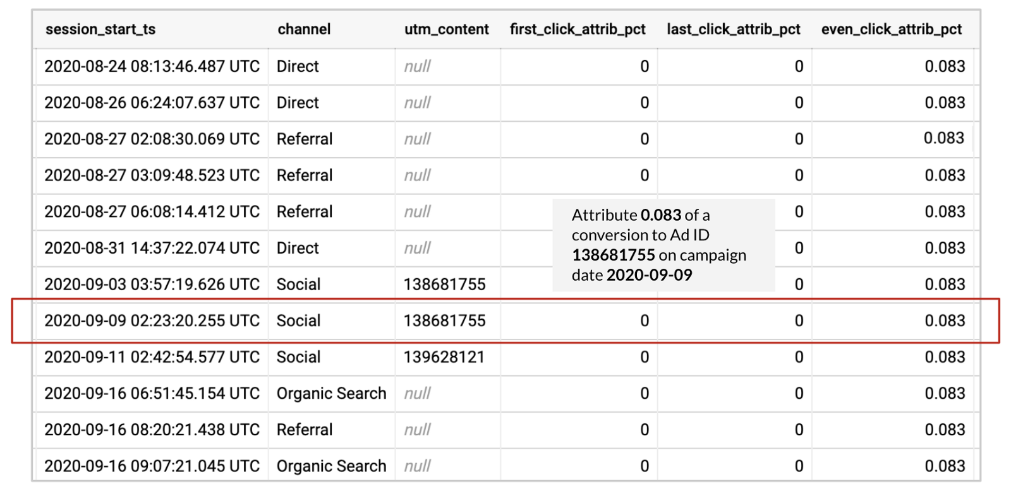Select the channel column header
Screen dimensions: 1011x494
tap(304, 30)
